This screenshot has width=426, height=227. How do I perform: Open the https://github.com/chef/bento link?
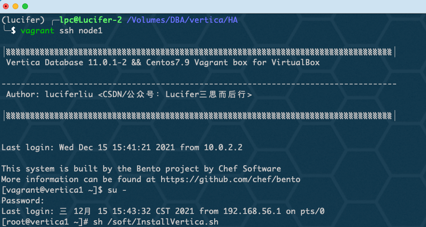click(231, 179)
